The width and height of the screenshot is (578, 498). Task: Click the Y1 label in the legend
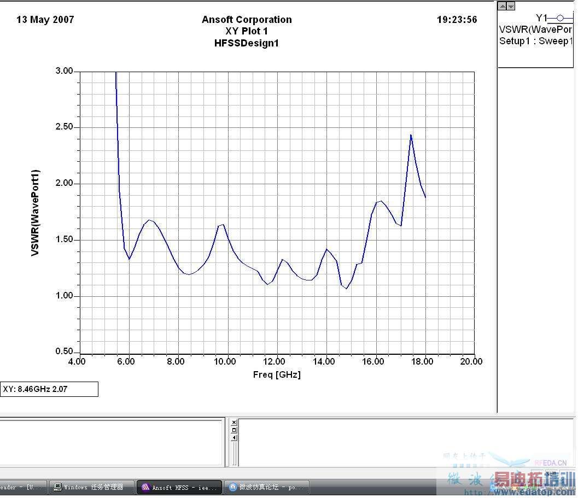pos(541,17)
